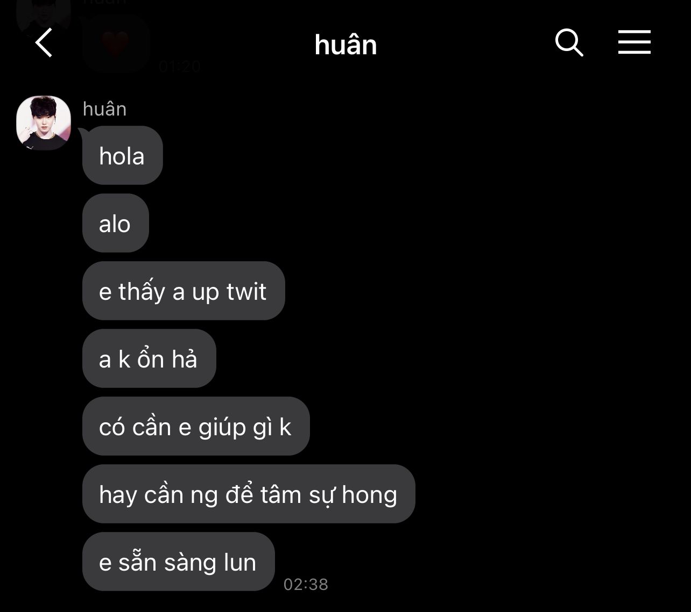Open the hamburger menu in the header
The width and height of the screenshot is (691, 612).
pyautogui.click(x=634, y=42)
